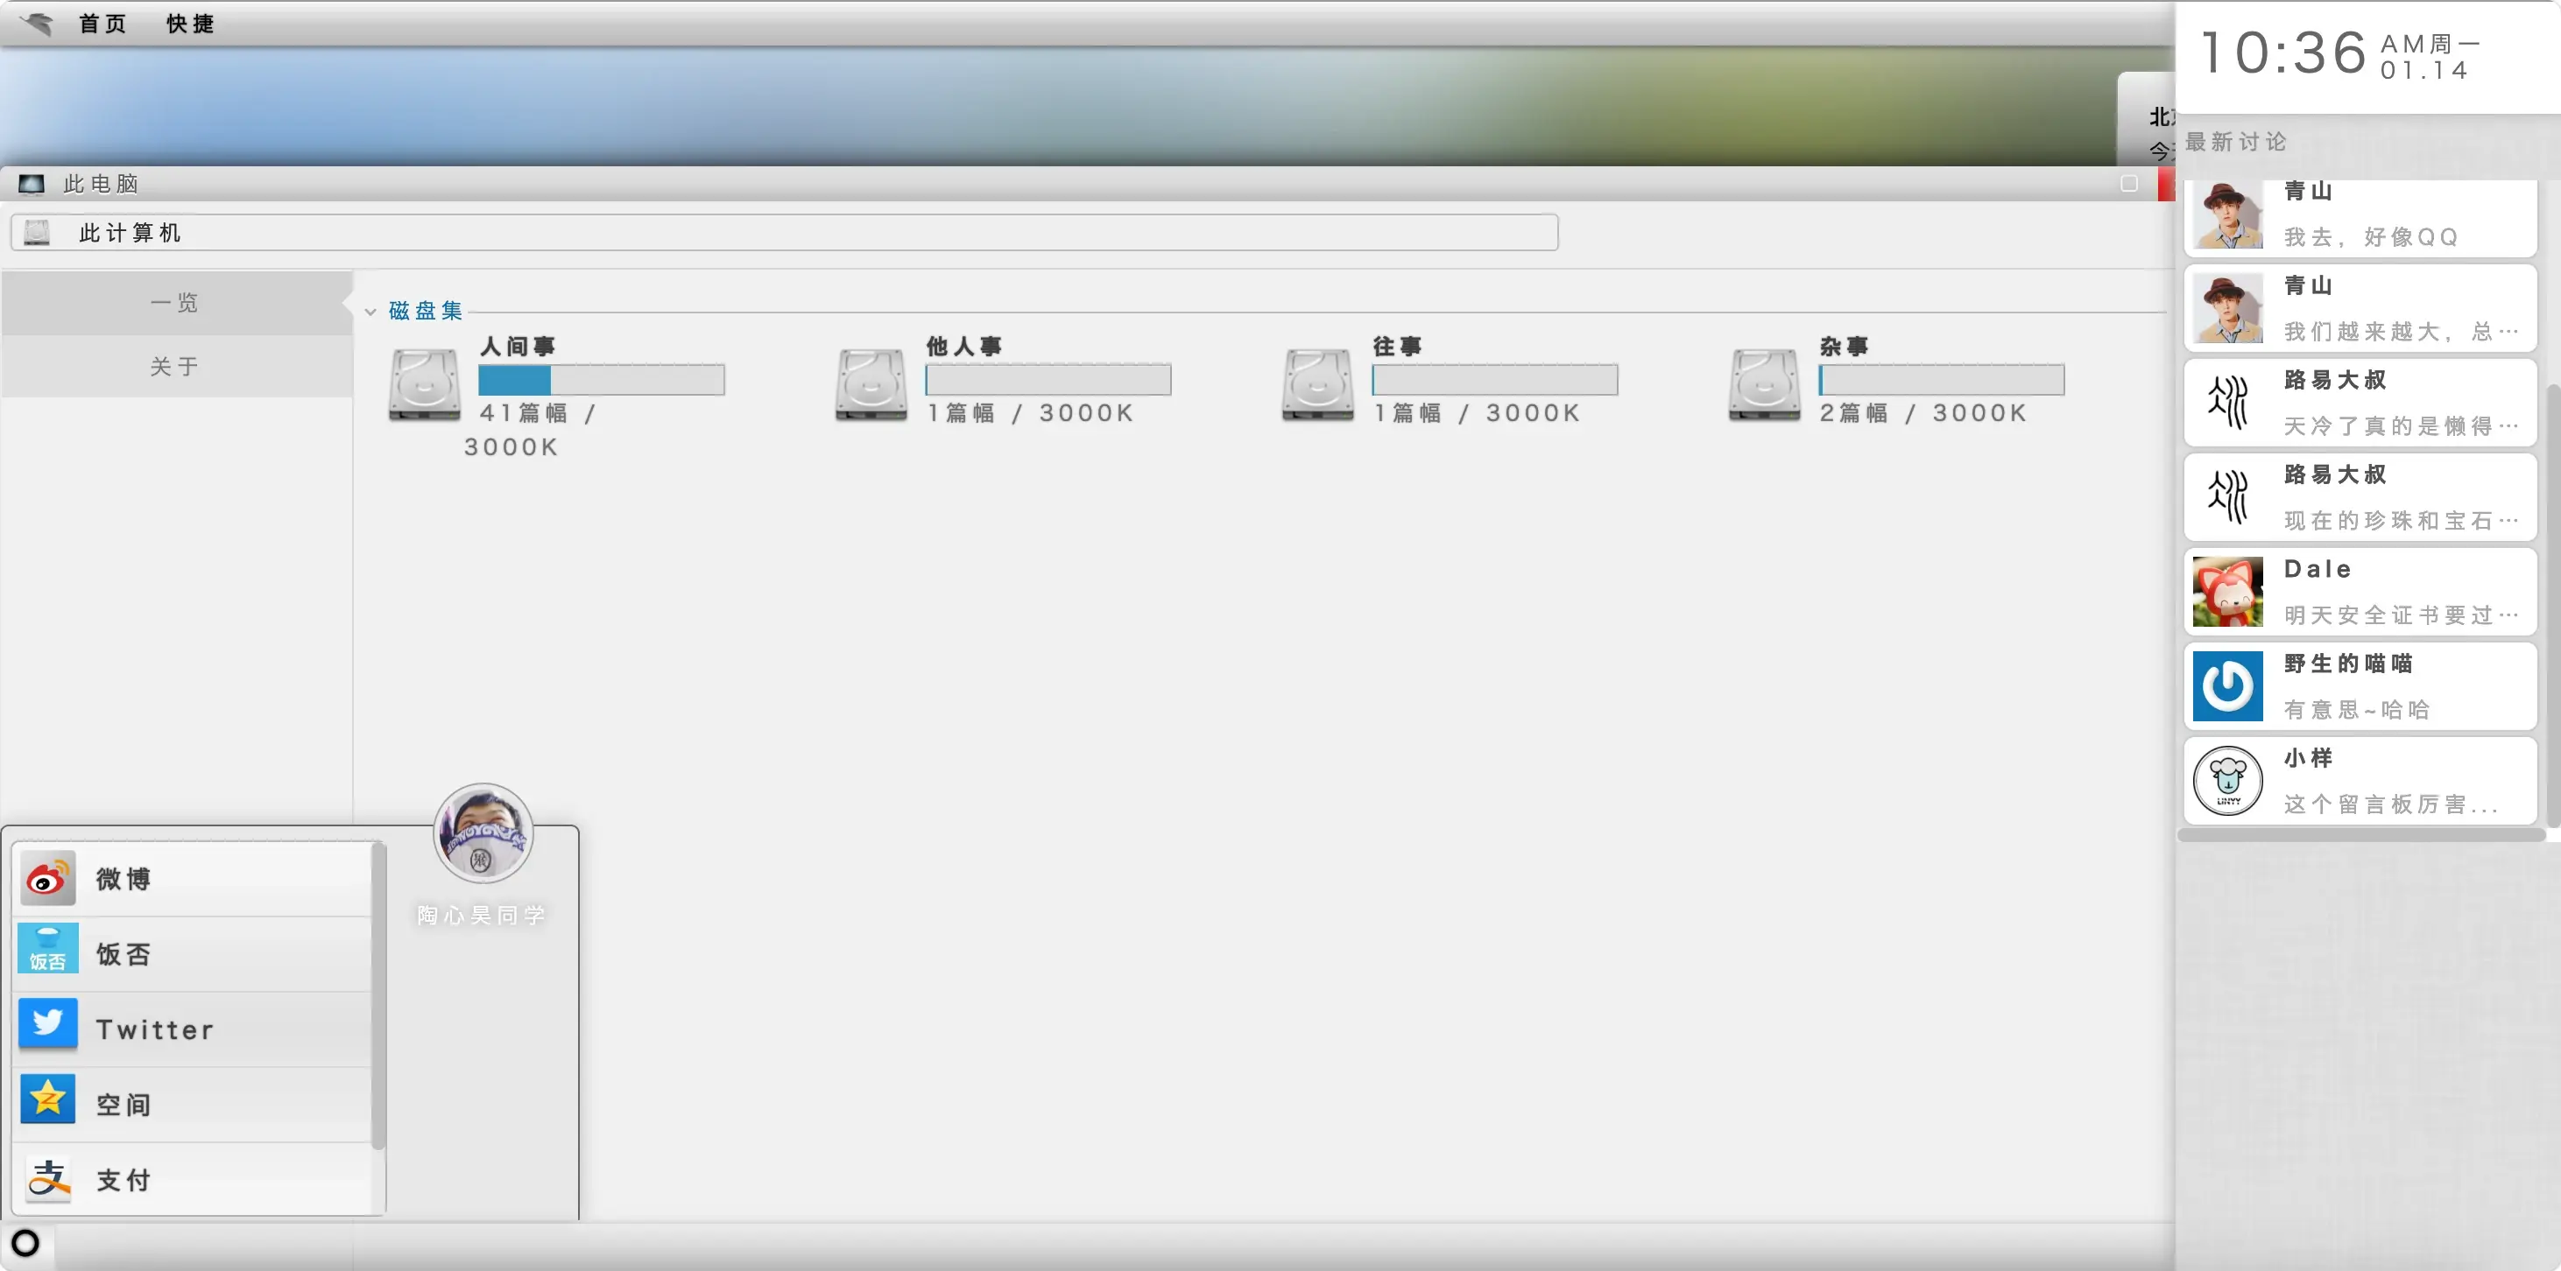Select the 首页 menu item
This screenshot has height=1271, width=2561.
(x=102, y=24)
